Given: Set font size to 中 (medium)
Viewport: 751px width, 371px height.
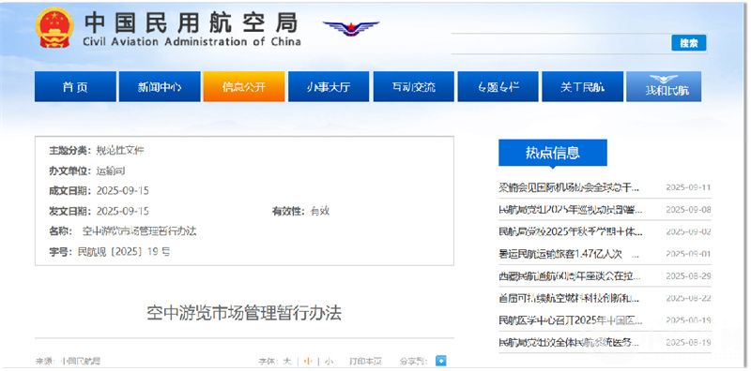Looking at the screenshot, I should pos(308,362).
